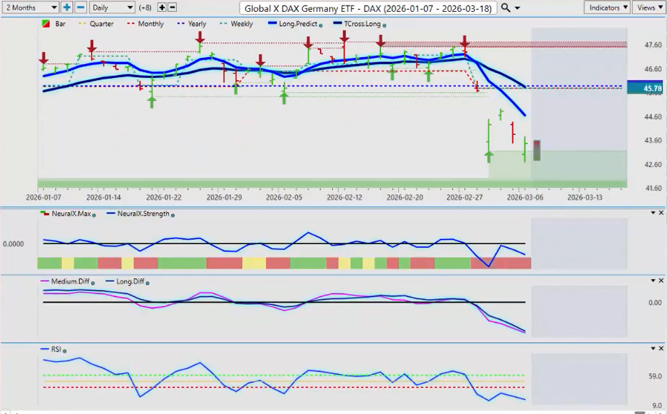Open the 2 Months time range dropdown
This screenshot has width=667, height=414.
coord(30,7)
